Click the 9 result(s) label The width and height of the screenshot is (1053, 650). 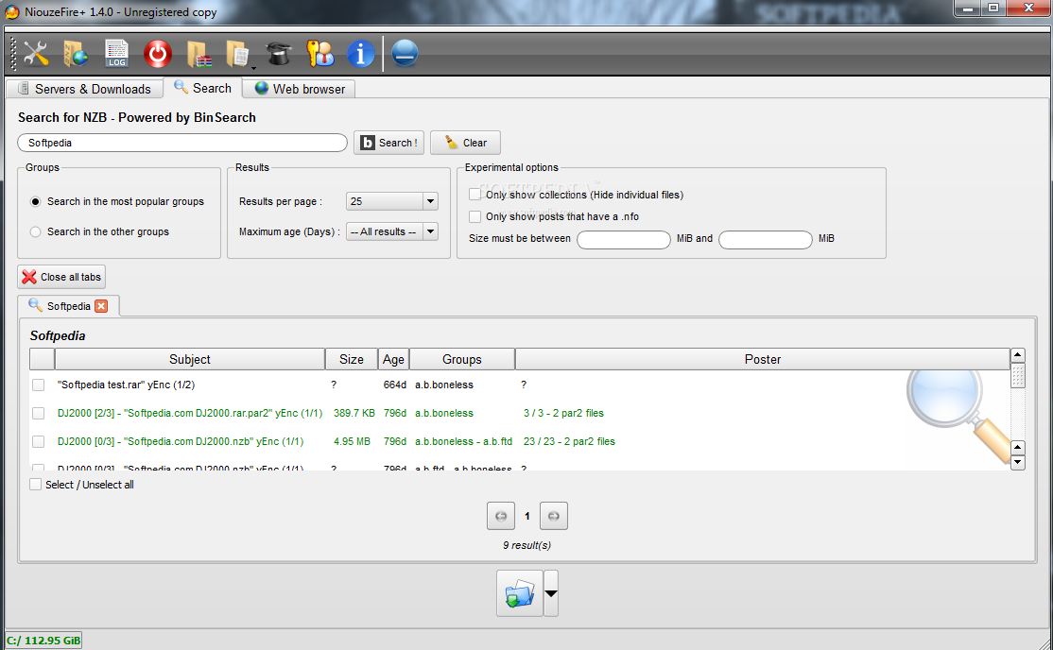click(x=527, y=545)
